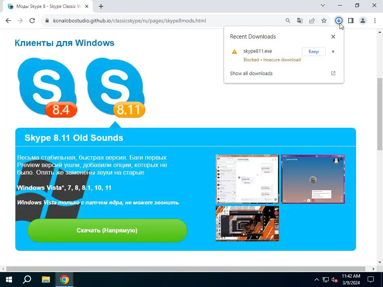Viewport: 383px width, 287px height.
Task: Open the chat window screenshot thumbnail
Action: point(247,179)
